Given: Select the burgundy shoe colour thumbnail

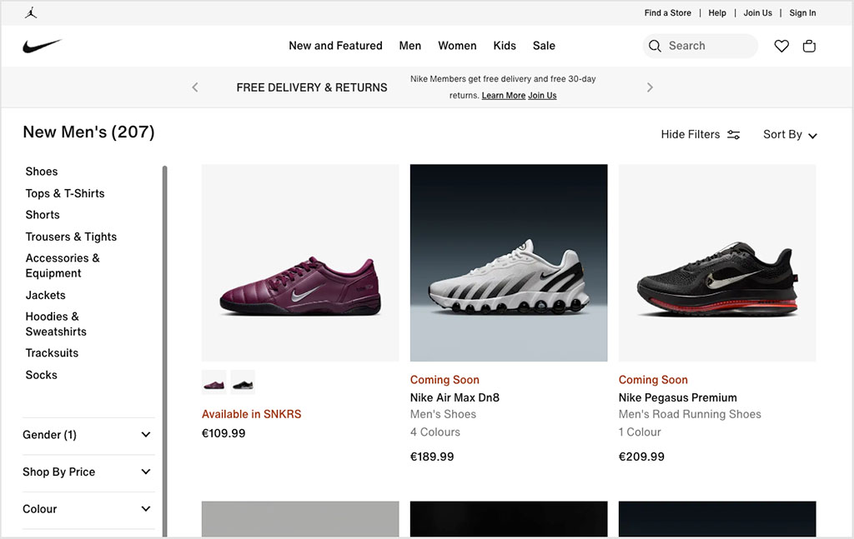Looking at the screenshot, I should (x=214, y=382).
